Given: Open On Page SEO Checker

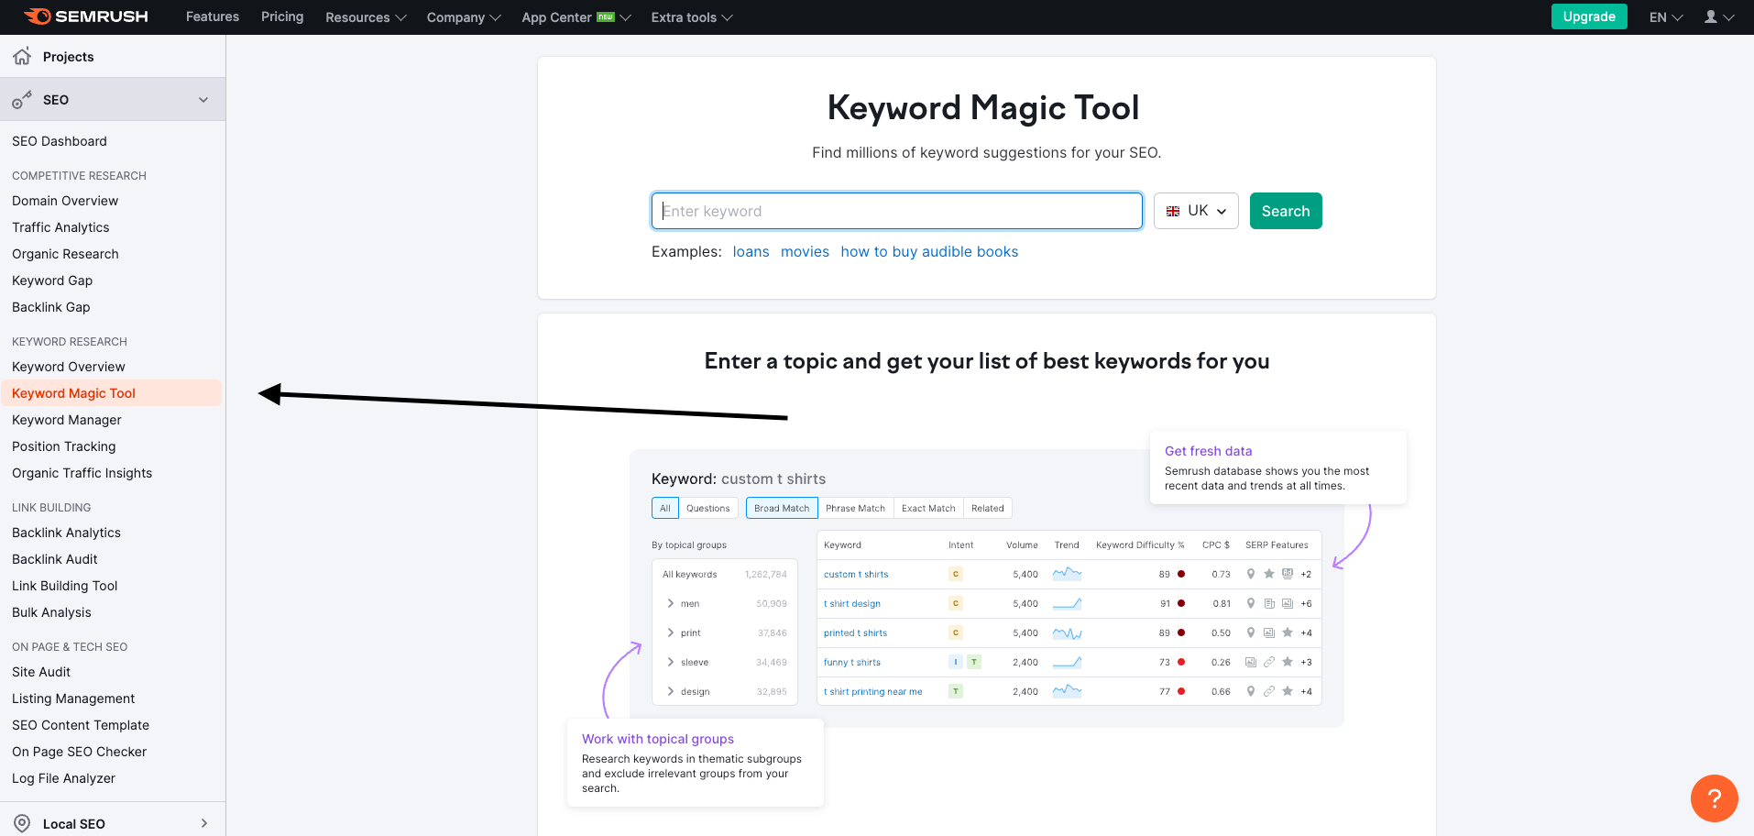Looking at the screenshot, I should [80, 752].
